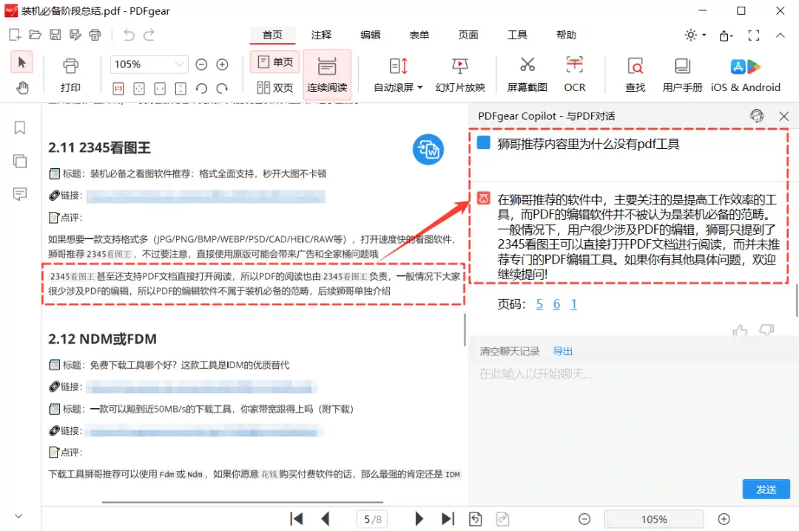Zoom out using toolbar minus icon
Viewport: 799px width, 531px height.
pos(201,64)
